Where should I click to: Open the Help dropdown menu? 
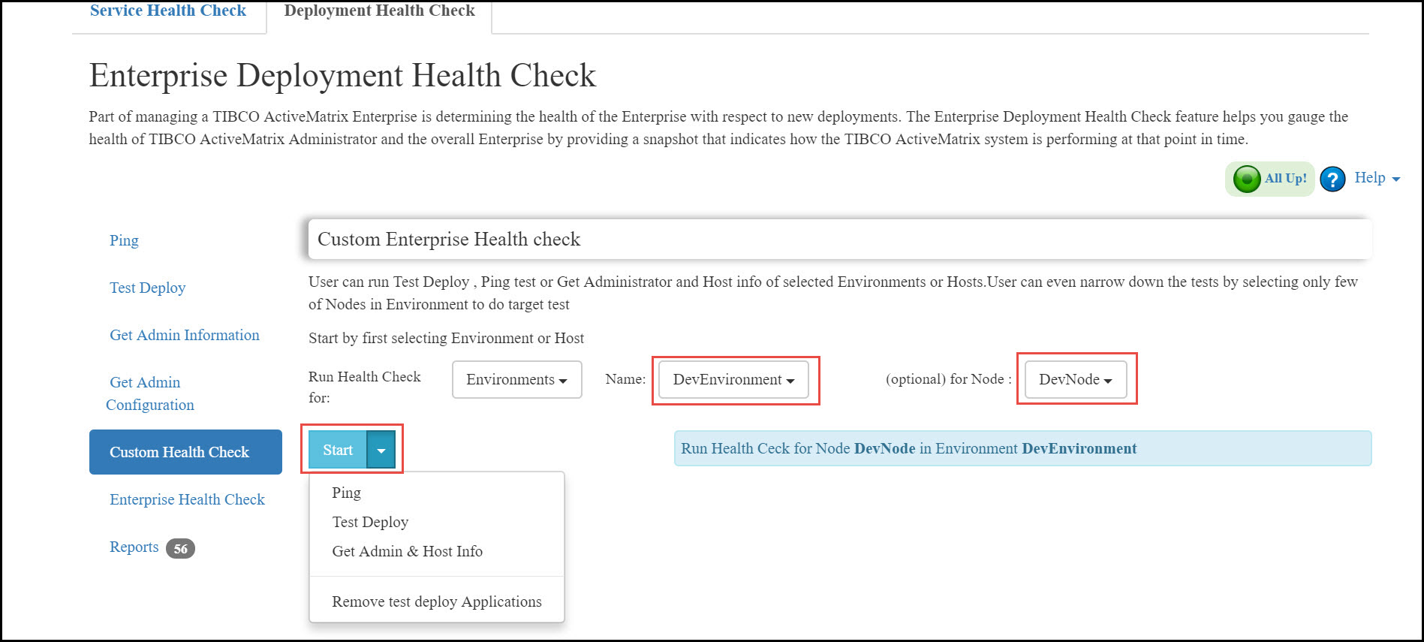click(1377, 178)
